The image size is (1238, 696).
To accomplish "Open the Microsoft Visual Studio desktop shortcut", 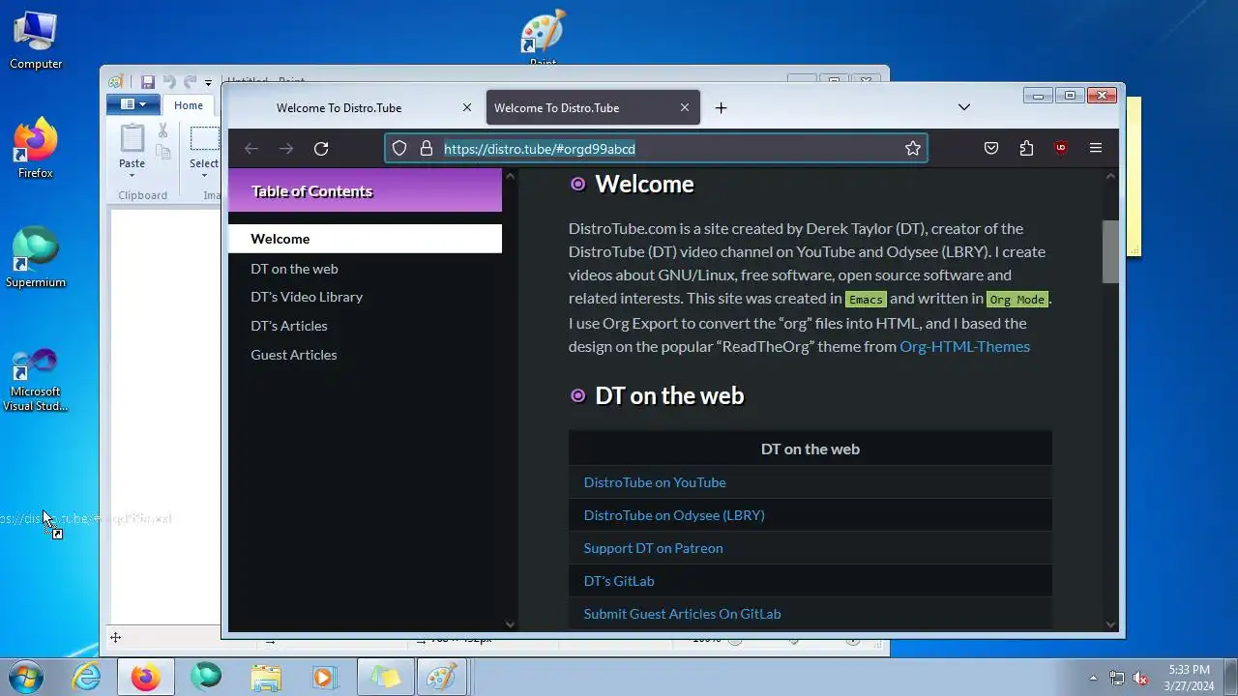I will [36, 380].
